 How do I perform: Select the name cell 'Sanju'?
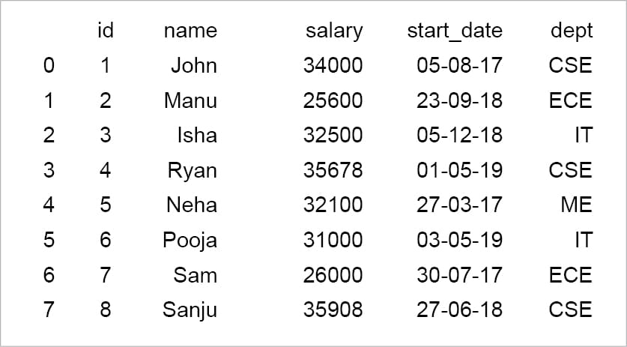[x=190, y=310]
